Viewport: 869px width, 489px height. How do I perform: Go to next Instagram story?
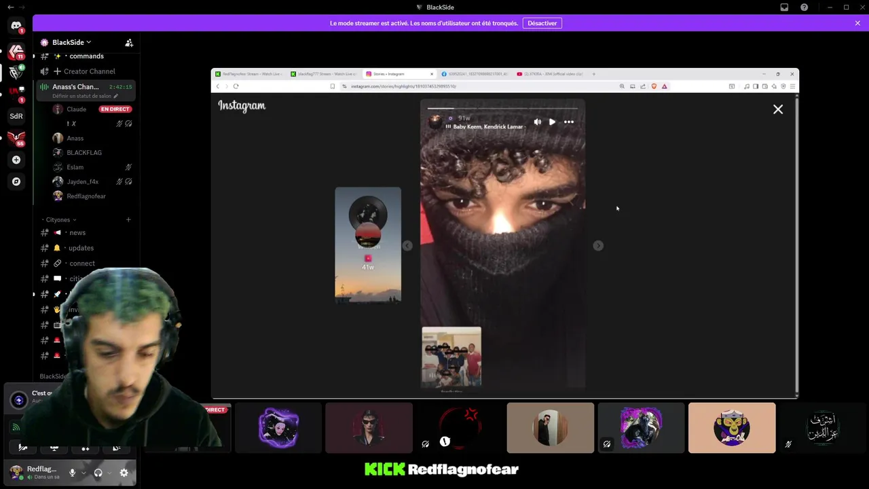click(x=598, y=246)
